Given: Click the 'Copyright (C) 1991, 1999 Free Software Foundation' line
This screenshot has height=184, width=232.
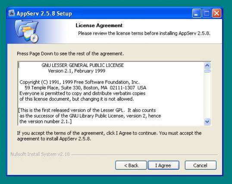Looking at the screenshot, I should point(79,82).
